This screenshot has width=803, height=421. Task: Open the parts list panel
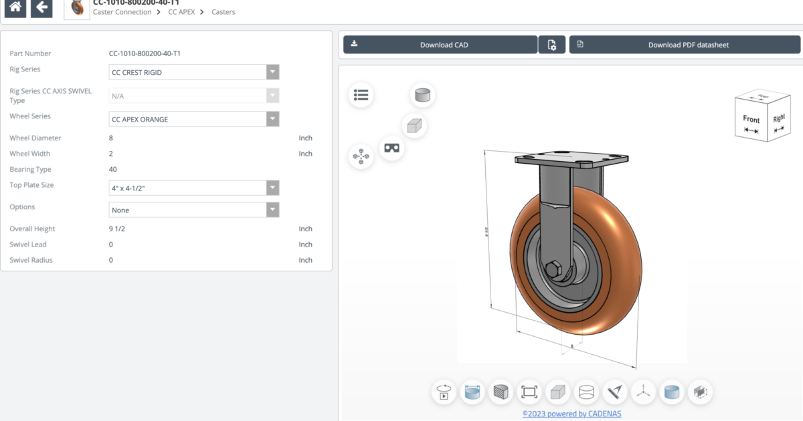pos(361,95)
